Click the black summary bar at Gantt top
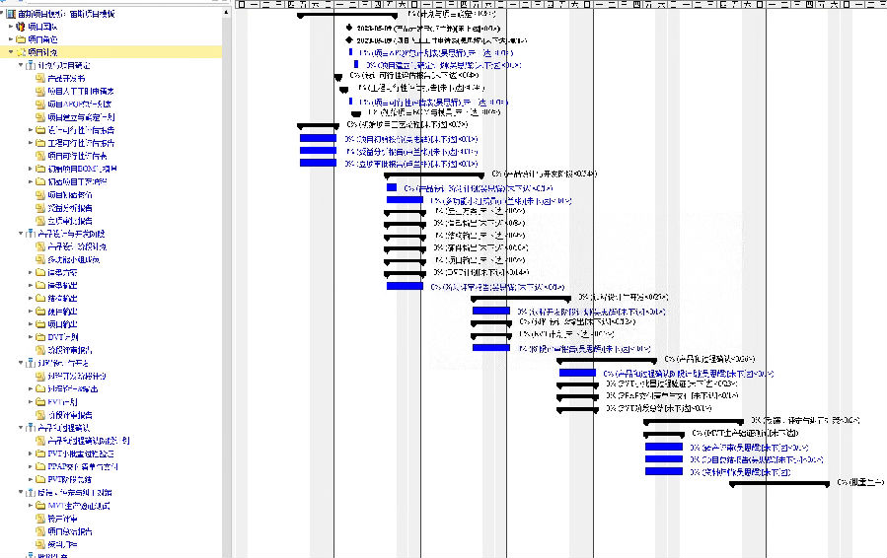The width and height of the screenshot is (887, 558). click(x=347, y=16)
